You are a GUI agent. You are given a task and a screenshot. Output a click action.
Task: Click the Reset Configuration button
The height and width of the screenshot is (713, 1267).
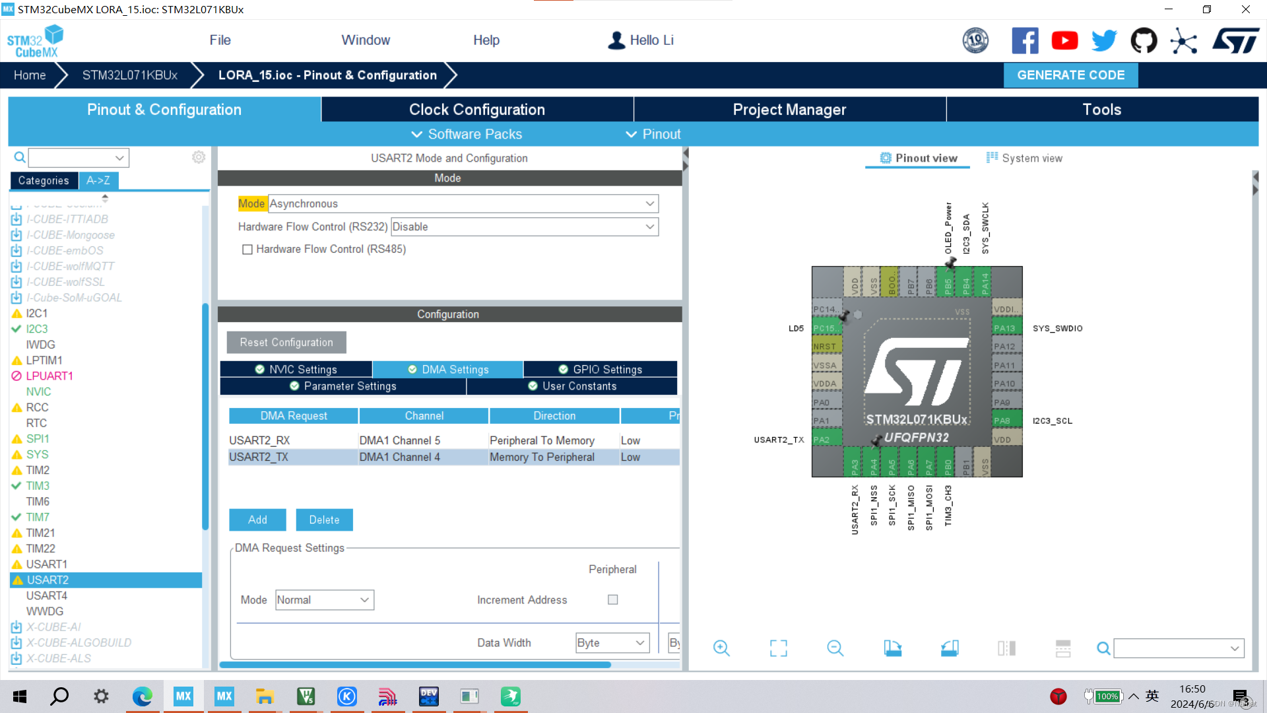286,342
